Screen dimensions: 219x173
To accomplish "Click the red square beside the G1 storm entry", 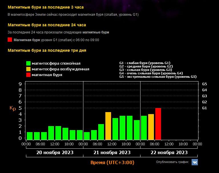I will [x=10, y=40].
